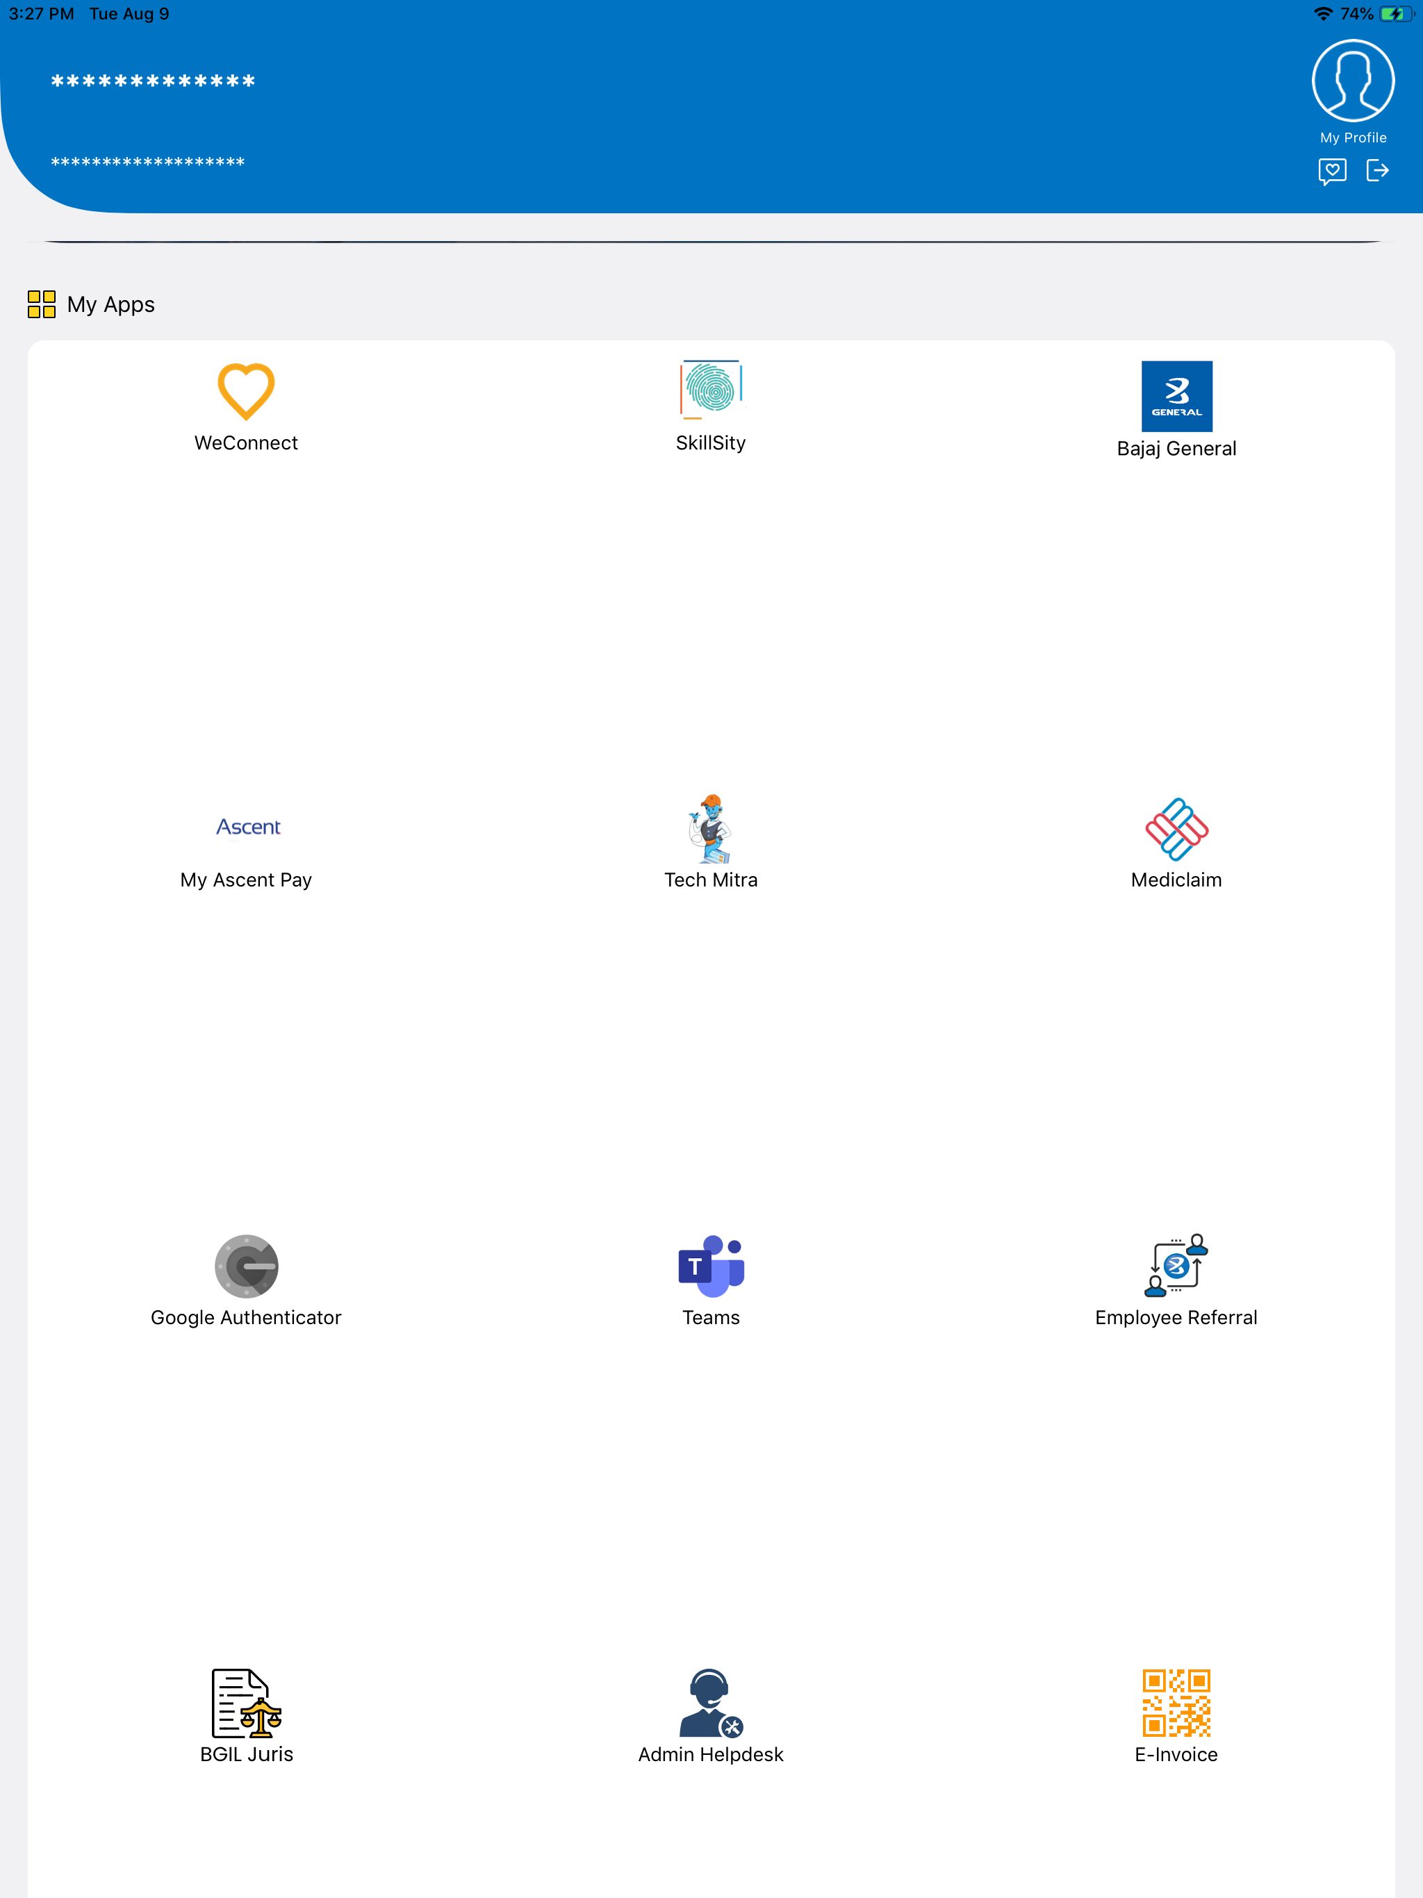Tap the Tech Mitra text label

pos(711,880)
